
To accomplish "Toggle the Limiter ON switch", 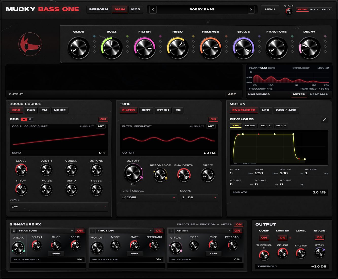I will 282,238.
